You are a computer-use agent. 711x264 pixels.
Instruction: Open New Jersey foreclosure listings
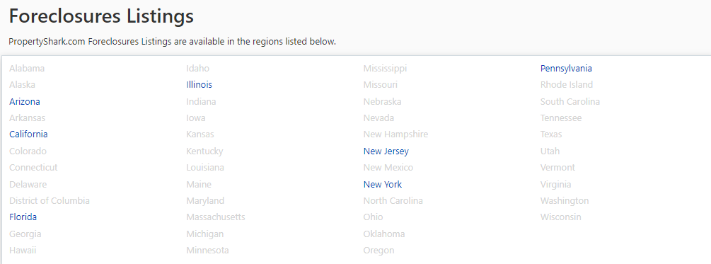tap(386, 151)
